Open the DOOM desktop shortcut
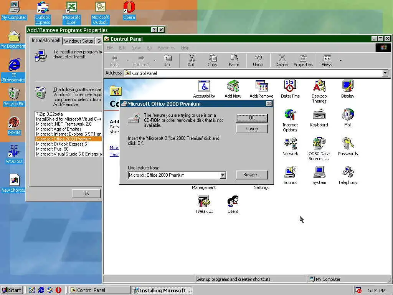This screenshot has width=393, height=295. coord(14,126)
